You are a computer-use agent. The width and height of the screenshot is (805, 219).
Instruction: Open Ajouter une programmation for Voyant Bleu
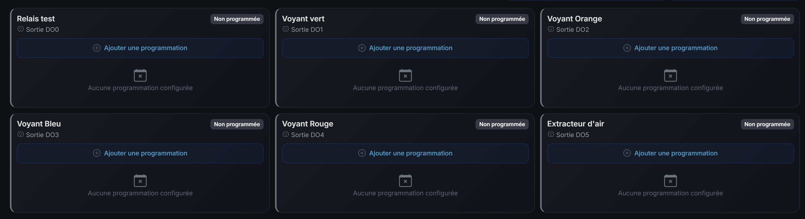pyautogui.click(x=140, y=153)
